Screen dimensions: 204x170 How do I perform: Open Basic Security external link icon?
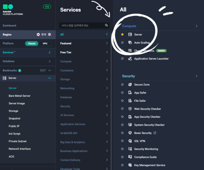tap(155, 133)
